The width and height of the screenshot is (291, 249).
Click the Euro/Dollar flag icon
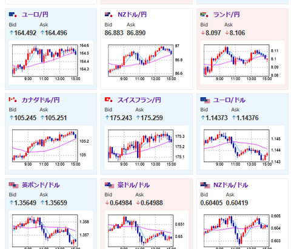205,100
